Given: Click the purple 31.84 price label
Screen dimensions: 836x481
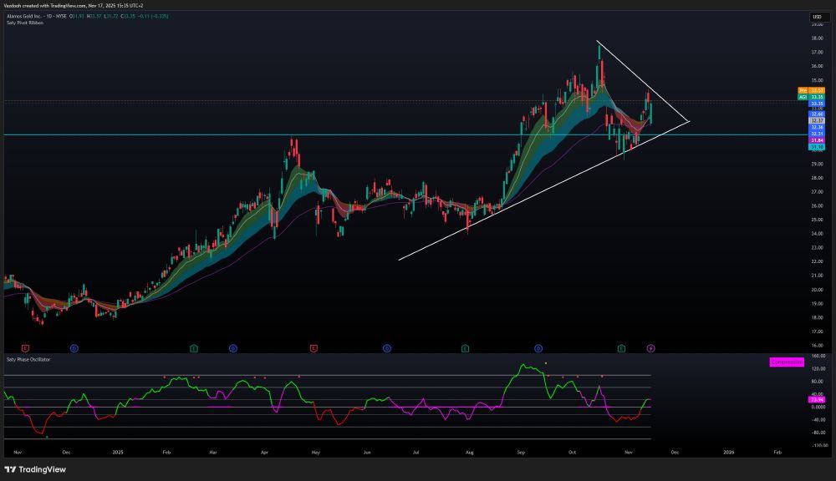Looking at the screenshot, I should click(818, 140).
